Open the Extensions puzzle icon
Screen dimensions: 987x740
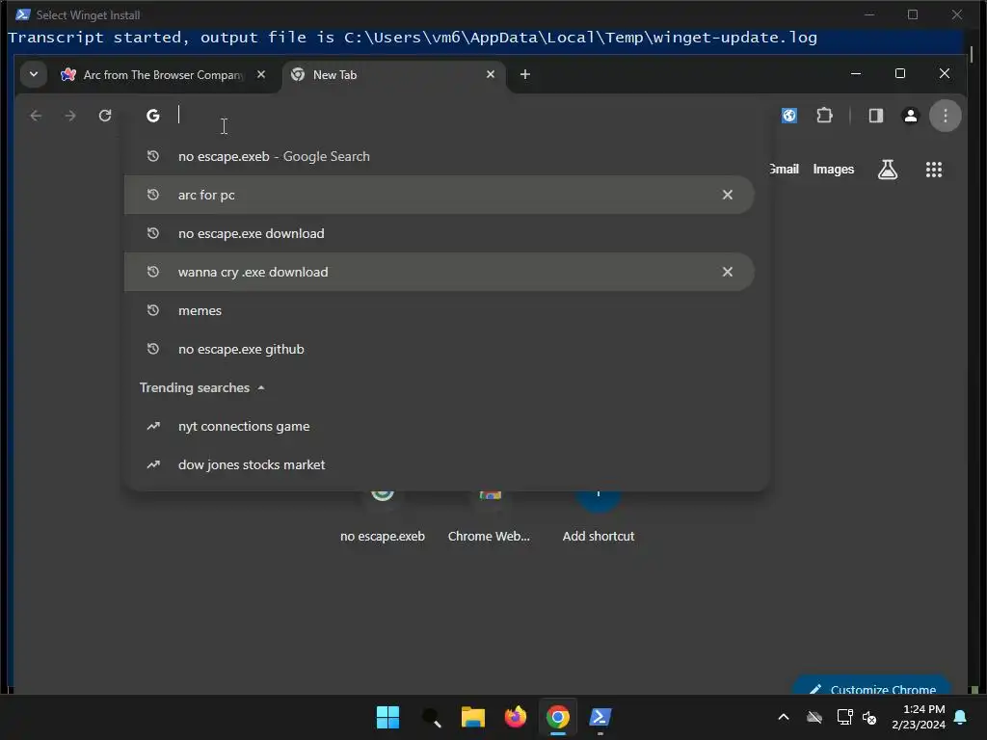point(825,116)
